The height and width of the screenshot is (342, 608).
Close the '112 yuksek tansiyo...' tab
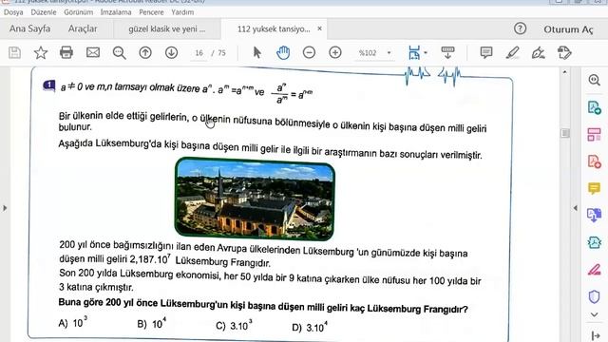[319, 28]
